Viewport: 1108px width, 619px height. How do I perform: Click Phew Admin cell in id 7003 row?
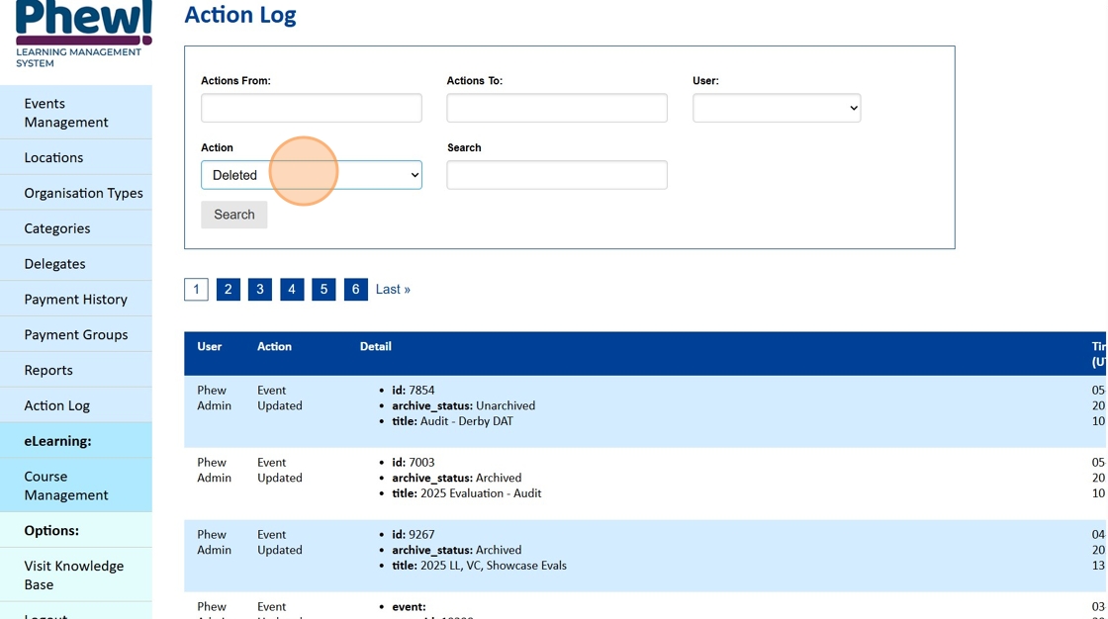(214, 470)
